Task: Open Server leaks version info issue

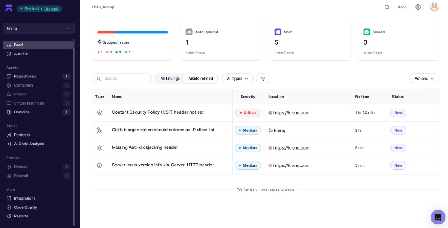Action: pos(163,165)
